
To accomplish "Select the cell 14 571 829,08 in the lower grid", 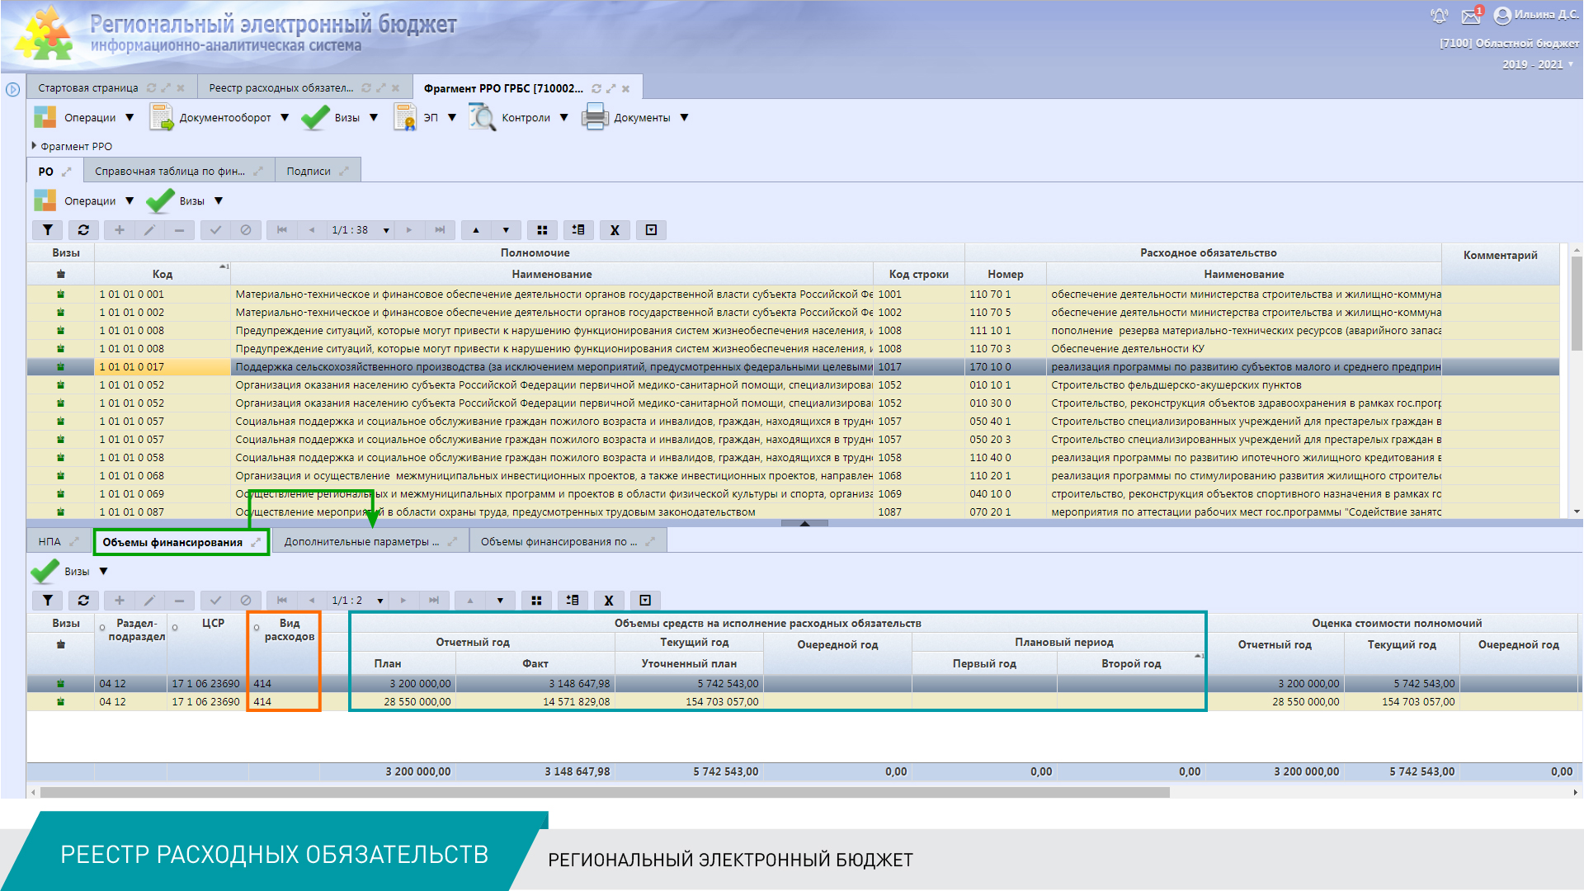I will [x=535, y=702].
